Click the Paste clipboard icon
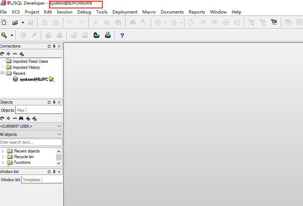This screenshot has width=303, height=206. click(x=118, y=22)
